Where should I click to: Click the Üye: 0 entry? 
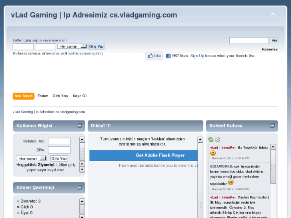(25, 213)
